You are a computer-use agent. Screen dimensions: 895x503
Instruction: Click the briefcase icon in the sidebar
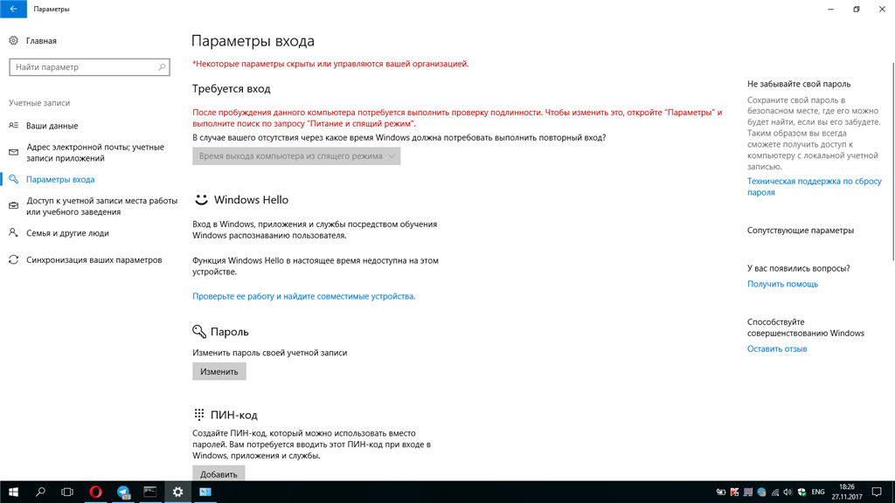tap(14, 206)
